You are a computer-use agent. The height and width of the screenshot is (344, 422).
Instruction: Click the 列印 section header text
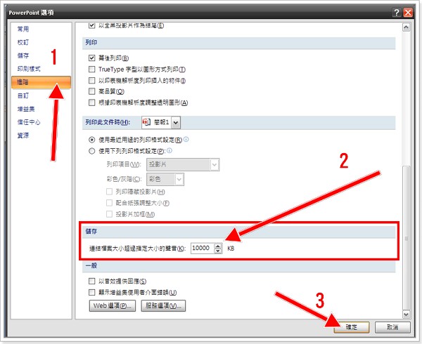[91, 42]
